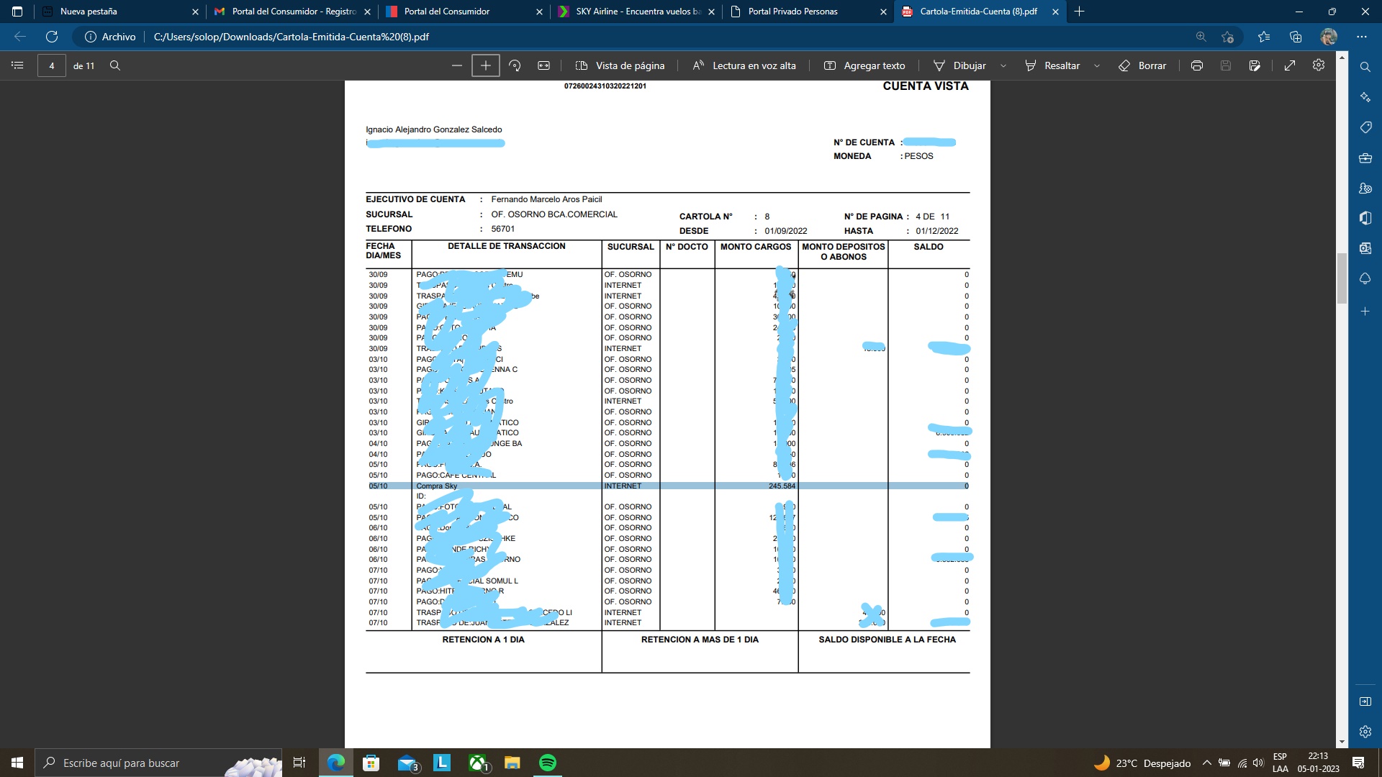Select the Borrar eraser tool
The height and width of the screenshot is (777, 1382).
pos(1142,65)
